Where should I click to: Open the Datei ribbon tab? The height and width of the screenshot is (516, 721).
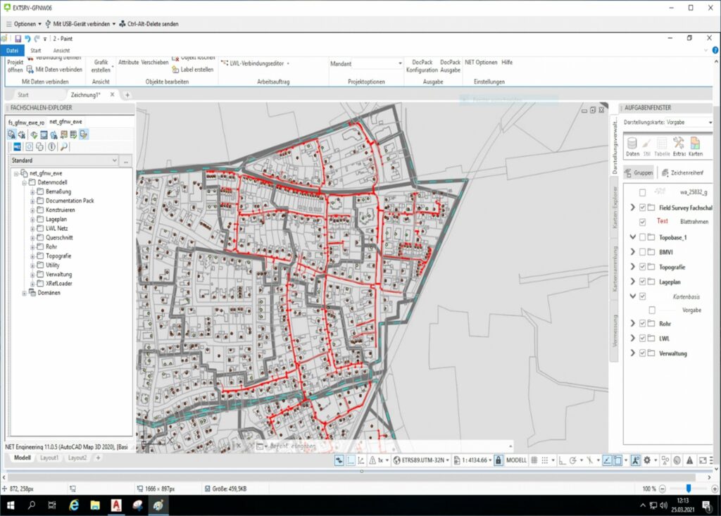(12, 51)
